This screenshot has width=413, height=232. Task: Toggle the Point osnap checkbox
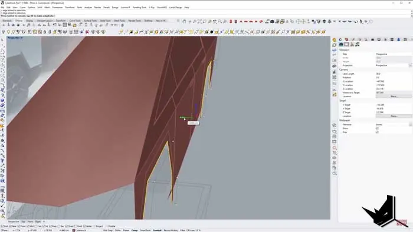pyautogui.click(x=19, y=226)
